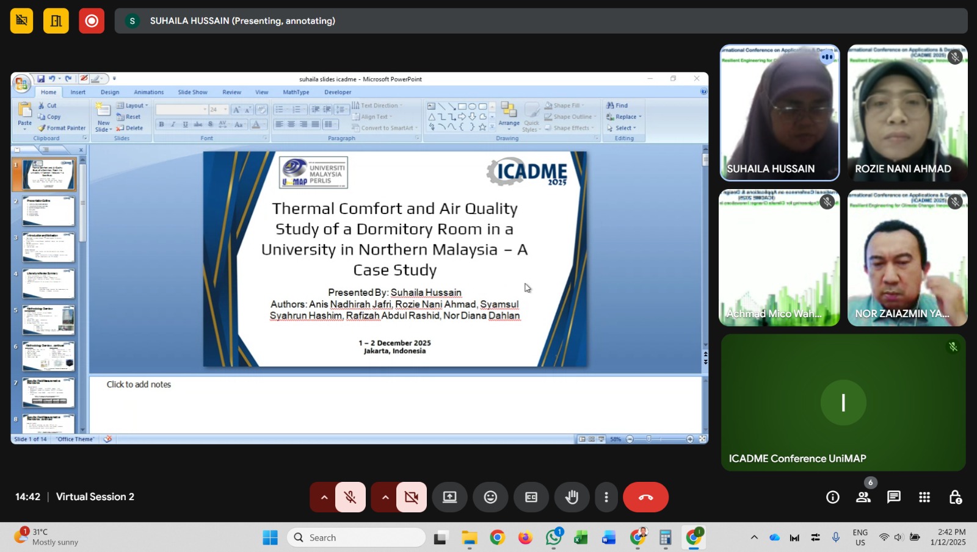Screen dimensions: 977x552
Task: Click the Windows taskbar Search box
Action: point(357,537)
